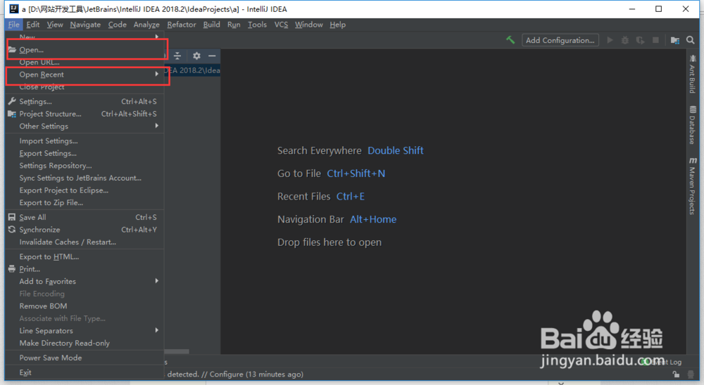Screen dimensions: 704x385
Task: Open the View menu
Action: (x=55, y=25)
